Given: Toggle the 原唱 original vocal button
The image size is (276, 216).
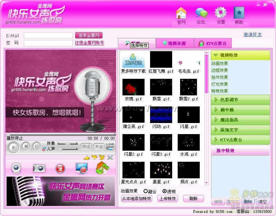Looking at the screenshot, I should point(86,147).
